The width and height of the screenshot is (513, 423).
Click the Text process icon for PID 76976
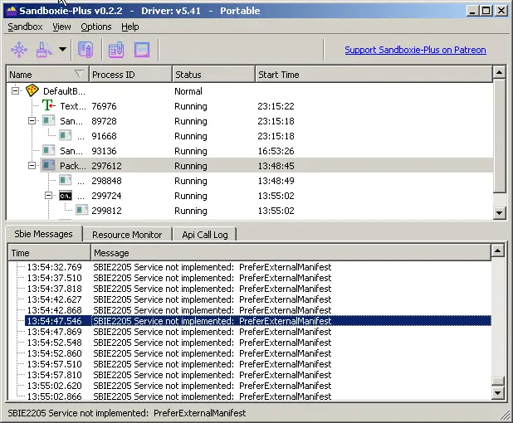(x=49, y=105)
